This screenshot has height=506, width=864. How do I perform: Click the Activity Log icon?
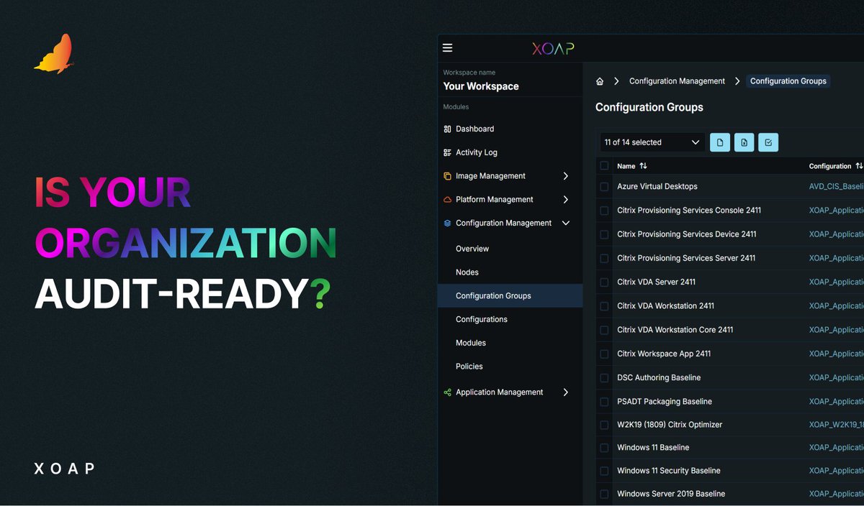pos(446,152)
